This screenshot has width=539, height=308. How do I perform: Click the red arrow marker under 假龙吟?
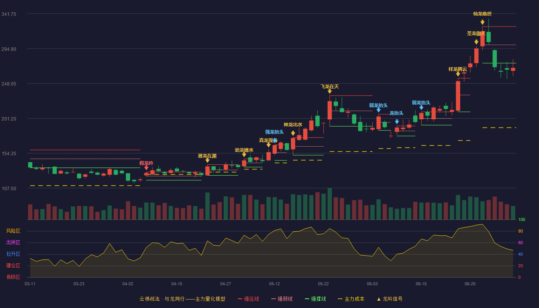(146, 168)
